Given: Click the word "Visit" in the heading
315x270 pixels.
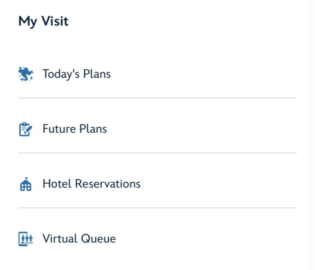Looking at the screenshot, I should (54, 21).
